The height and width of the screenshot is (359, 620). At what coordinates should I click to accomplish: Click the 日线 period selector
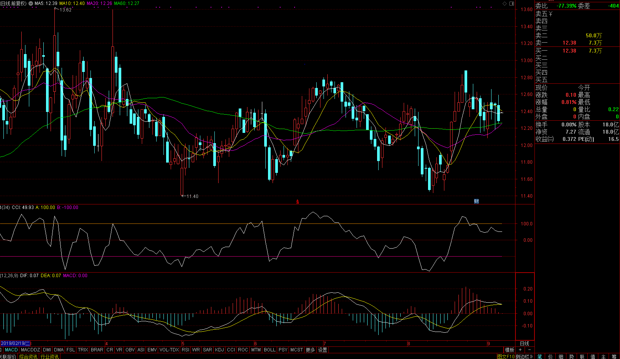[525, 343]
